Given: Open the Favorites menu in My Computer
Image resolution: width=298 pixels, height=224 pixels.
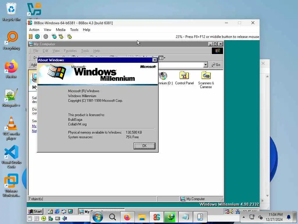Looking at the screenshot, I should 70,51.
